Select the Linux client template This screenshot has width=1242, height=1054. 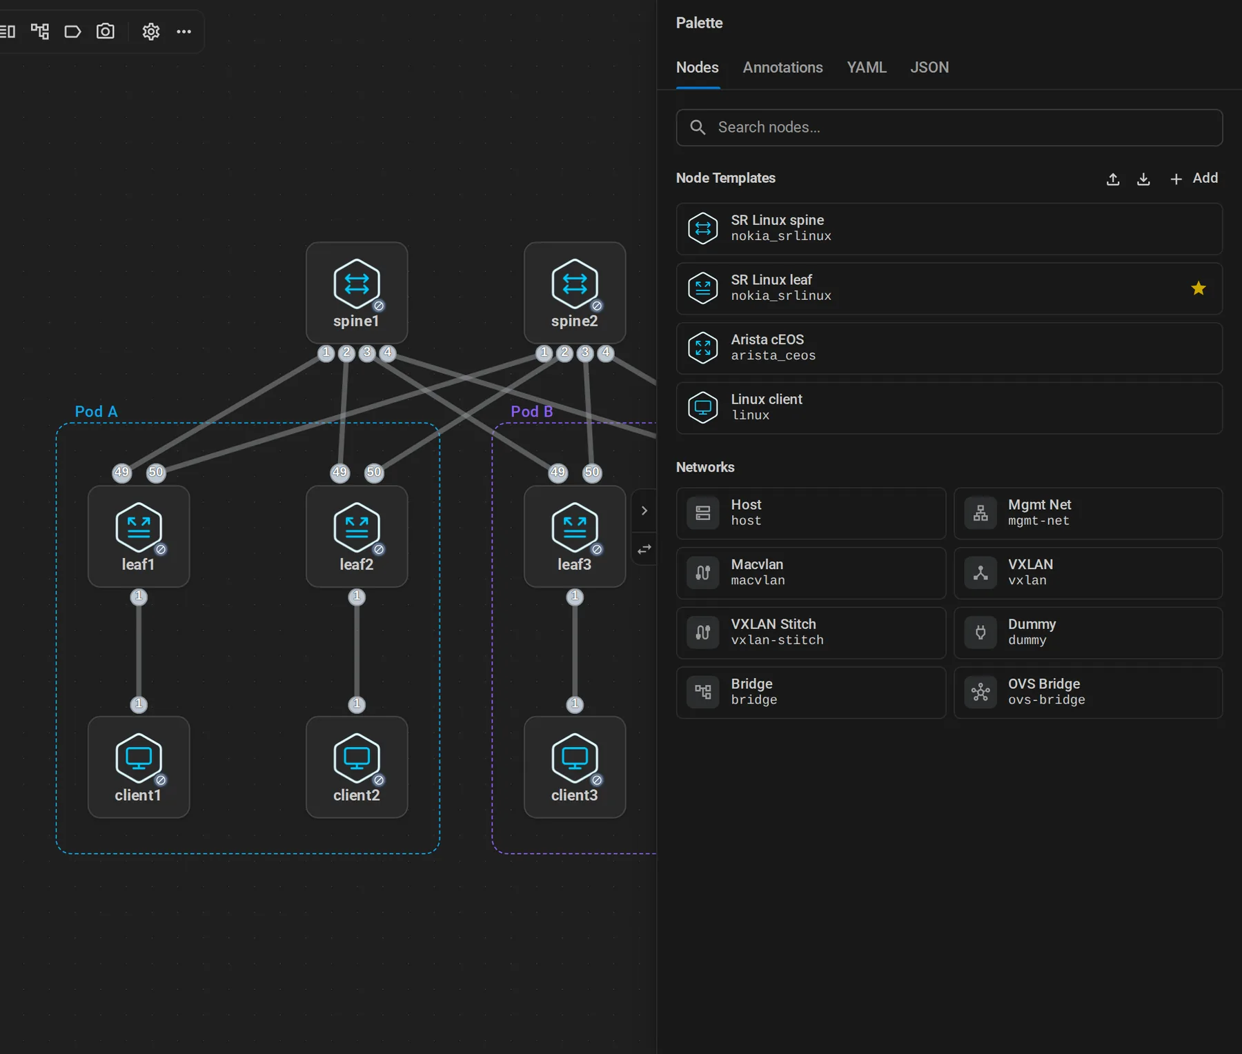949,408
